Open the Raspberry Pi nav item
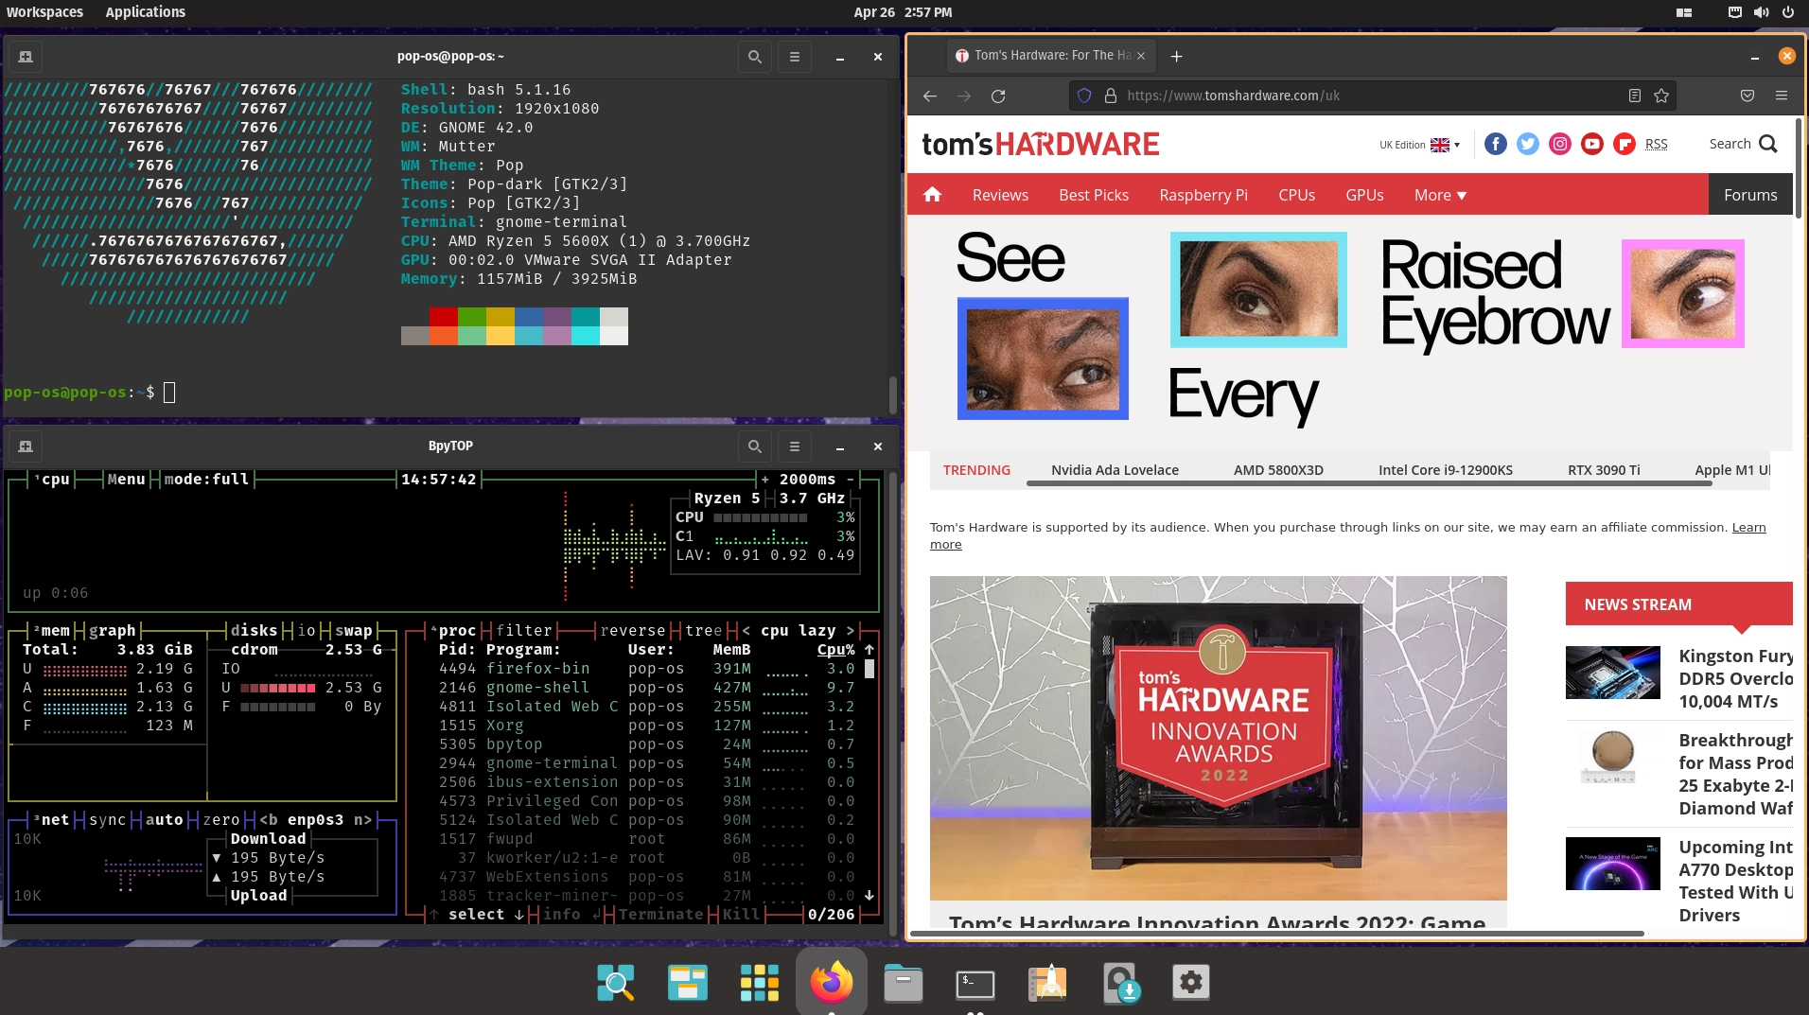 (x=1203, y=195)
